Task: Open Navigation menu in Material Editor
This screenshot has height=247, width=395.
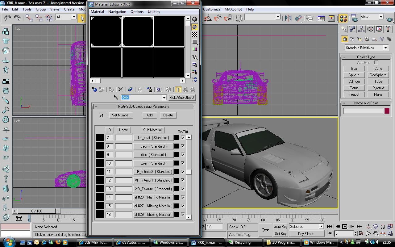Action: click(x=117, y=12)
